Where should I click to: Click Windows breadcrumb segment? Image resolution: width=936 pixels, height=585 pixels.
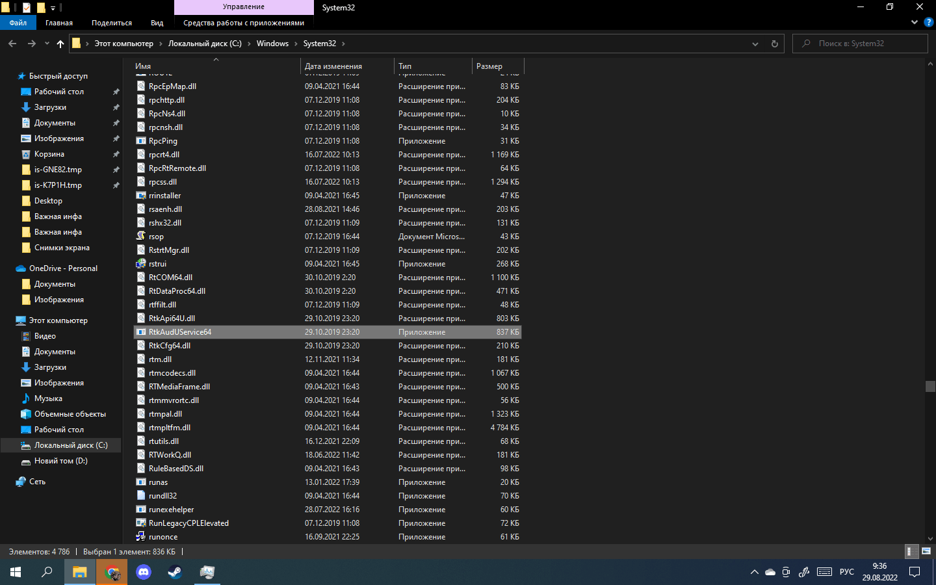click(272, 44)
